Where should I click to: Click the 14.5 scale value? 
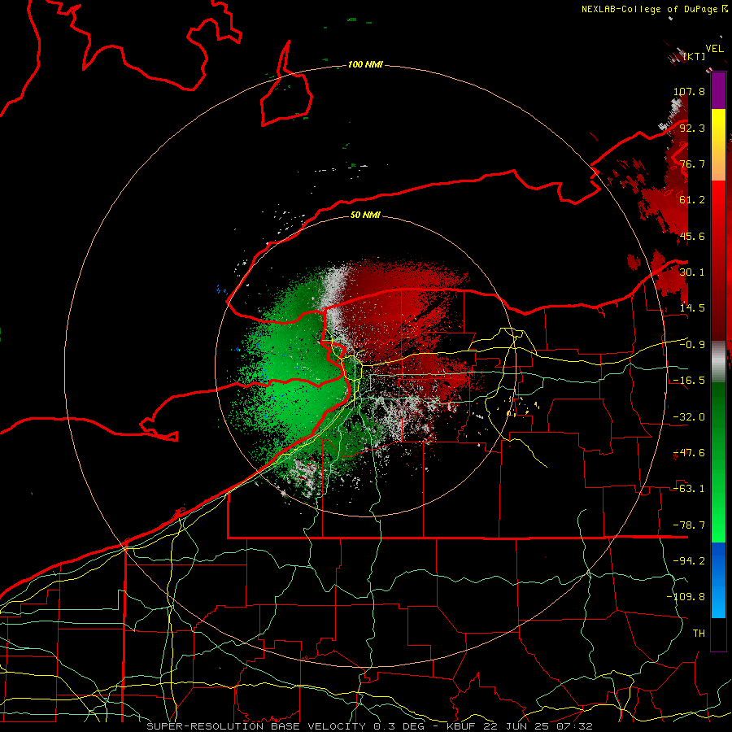(x=692, y=308)
